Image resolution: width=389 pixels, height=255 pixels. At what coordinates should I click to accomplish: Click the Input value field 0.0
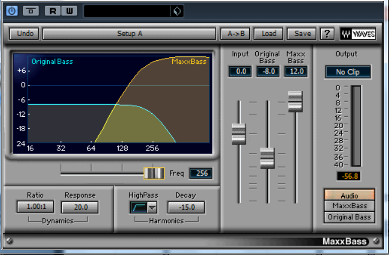coord(240,71)
